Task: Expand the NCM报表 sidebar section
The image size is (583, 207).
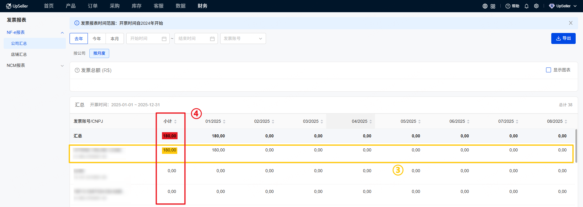Action: [62, 66]
